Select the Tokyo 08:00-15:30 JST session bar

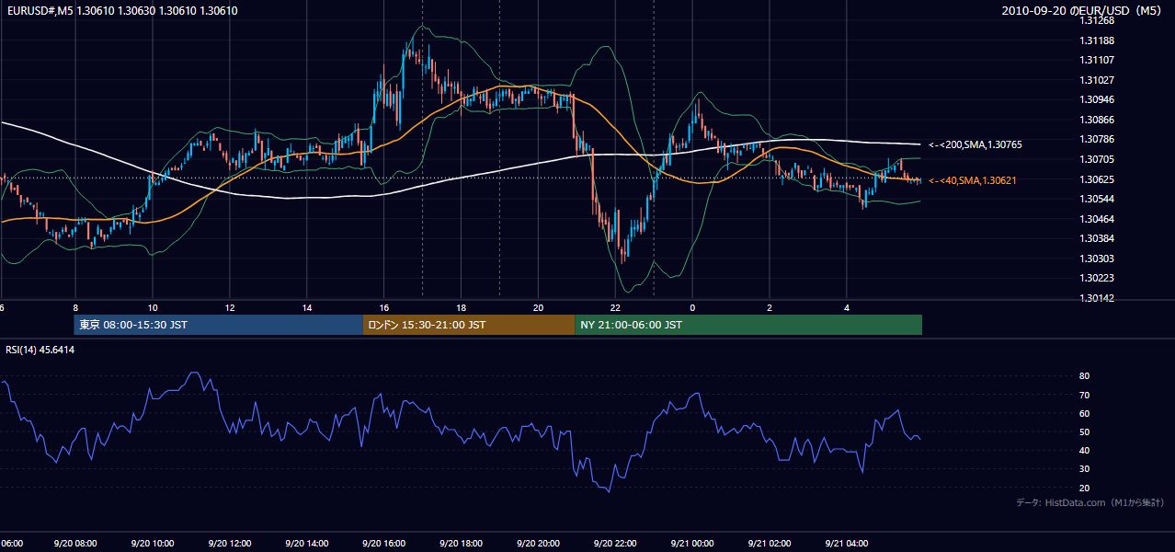click(x=219, y=325)
